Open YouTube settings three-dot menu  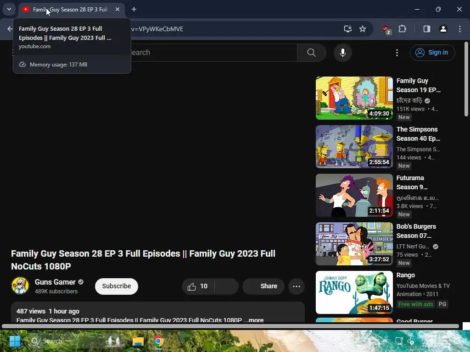pos(397,53)
